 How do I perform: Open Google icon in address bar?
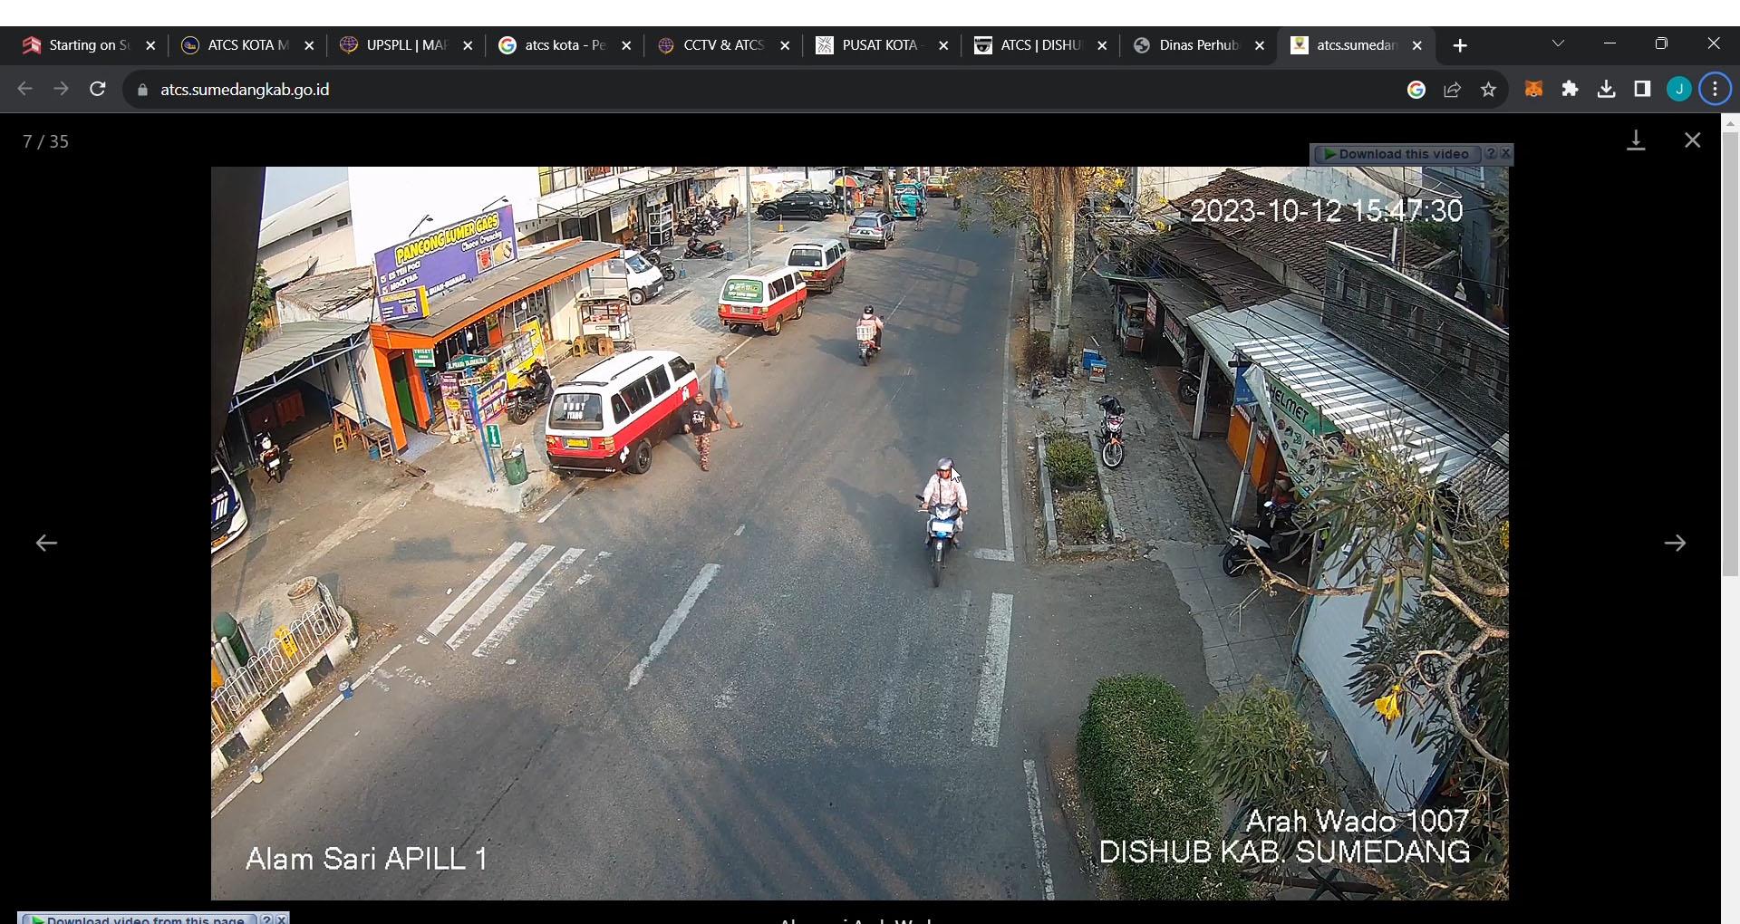point(1416,90)
